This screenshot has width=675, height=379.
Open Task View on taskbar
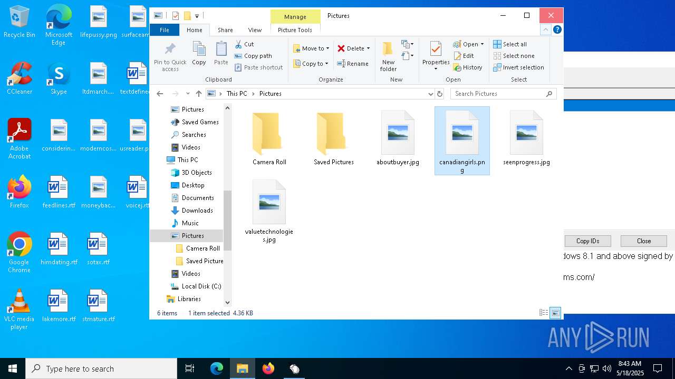coord(190,368)
